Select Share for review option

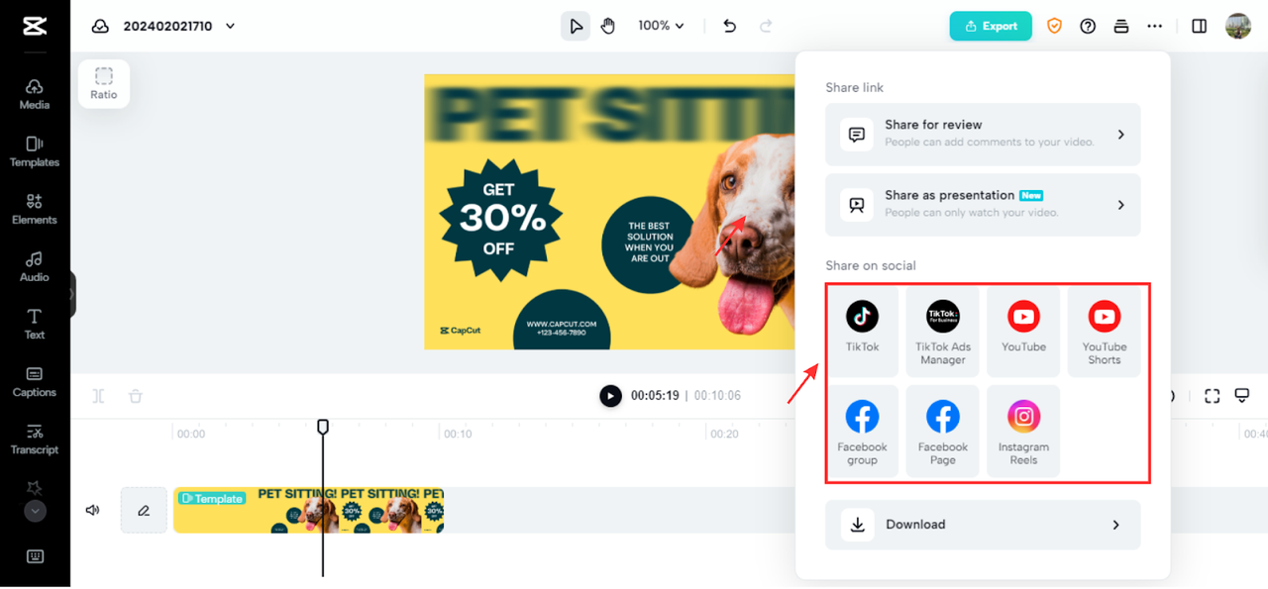[983, 134]
